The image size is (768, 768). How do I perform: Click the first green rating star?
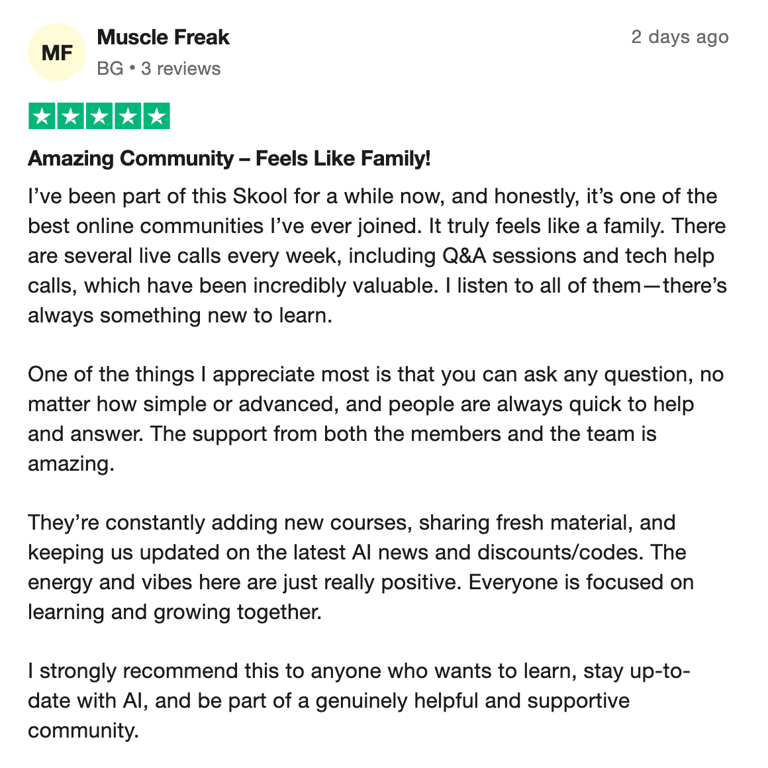click(42, 116)
